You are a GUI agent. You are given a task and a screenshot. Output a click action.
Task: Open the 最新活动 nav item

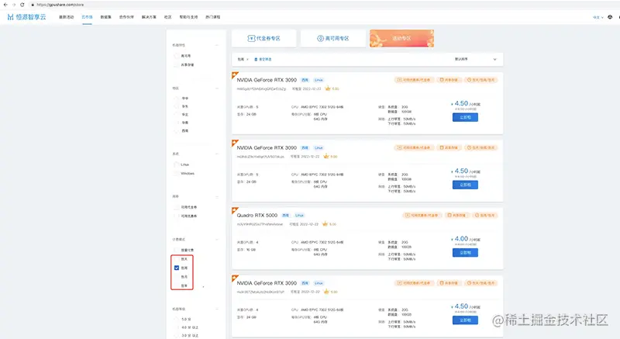(x=67, y=17)
